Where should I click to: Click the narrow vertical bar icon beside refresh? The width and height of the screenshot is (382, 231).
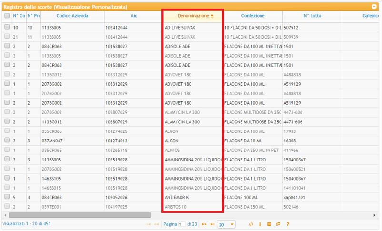click(260, 224)
